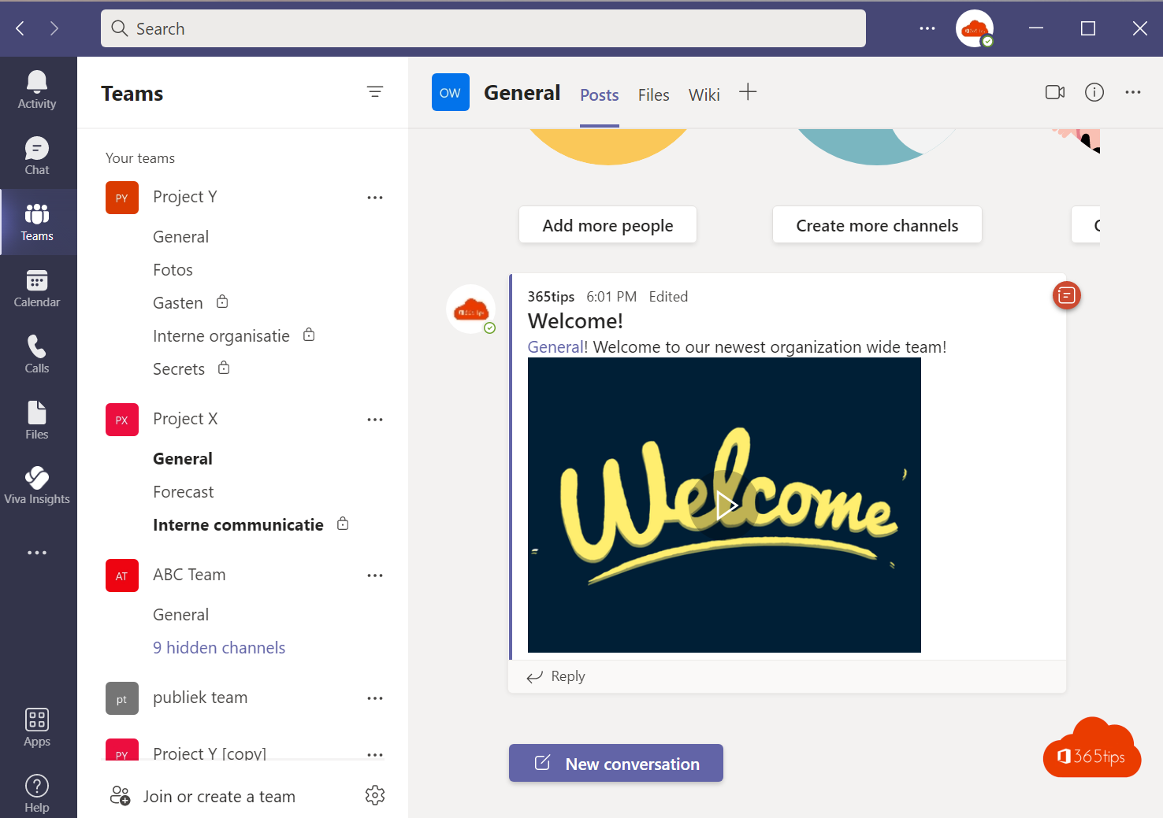Open more options for Project X
The height and width of the screenshot is (818, 1163).
click(x=375, y=420)
